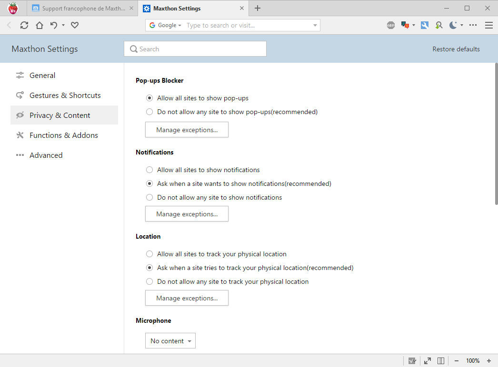Image resolution: width=498 pixels, height=367 pixels.
Task: Open the Adblock Plus (ABP) icon
Action: (x=391, y=25)
